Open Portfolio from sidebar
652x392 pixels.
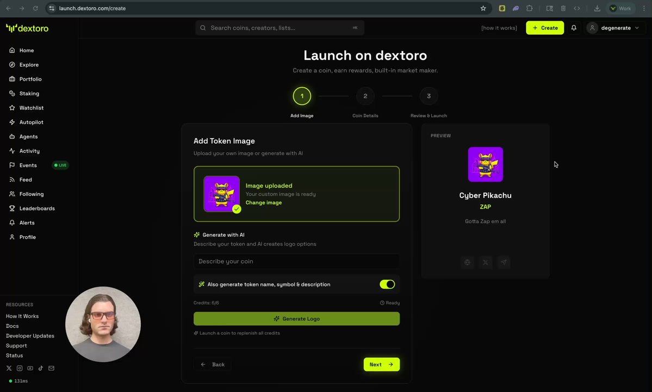coord(30,79)
